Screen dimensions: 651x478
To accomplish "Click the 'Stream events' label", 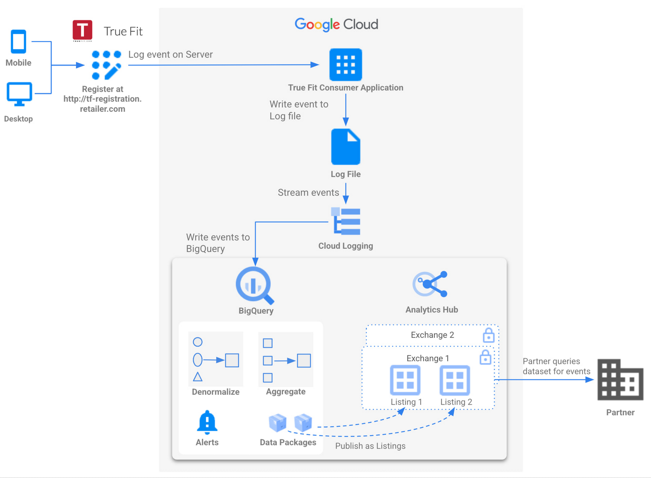I will point(308,193).
